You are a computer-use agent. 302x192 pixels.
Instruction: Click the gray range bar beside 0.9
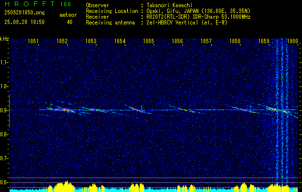pyautogui.click(x=9, y=111)
